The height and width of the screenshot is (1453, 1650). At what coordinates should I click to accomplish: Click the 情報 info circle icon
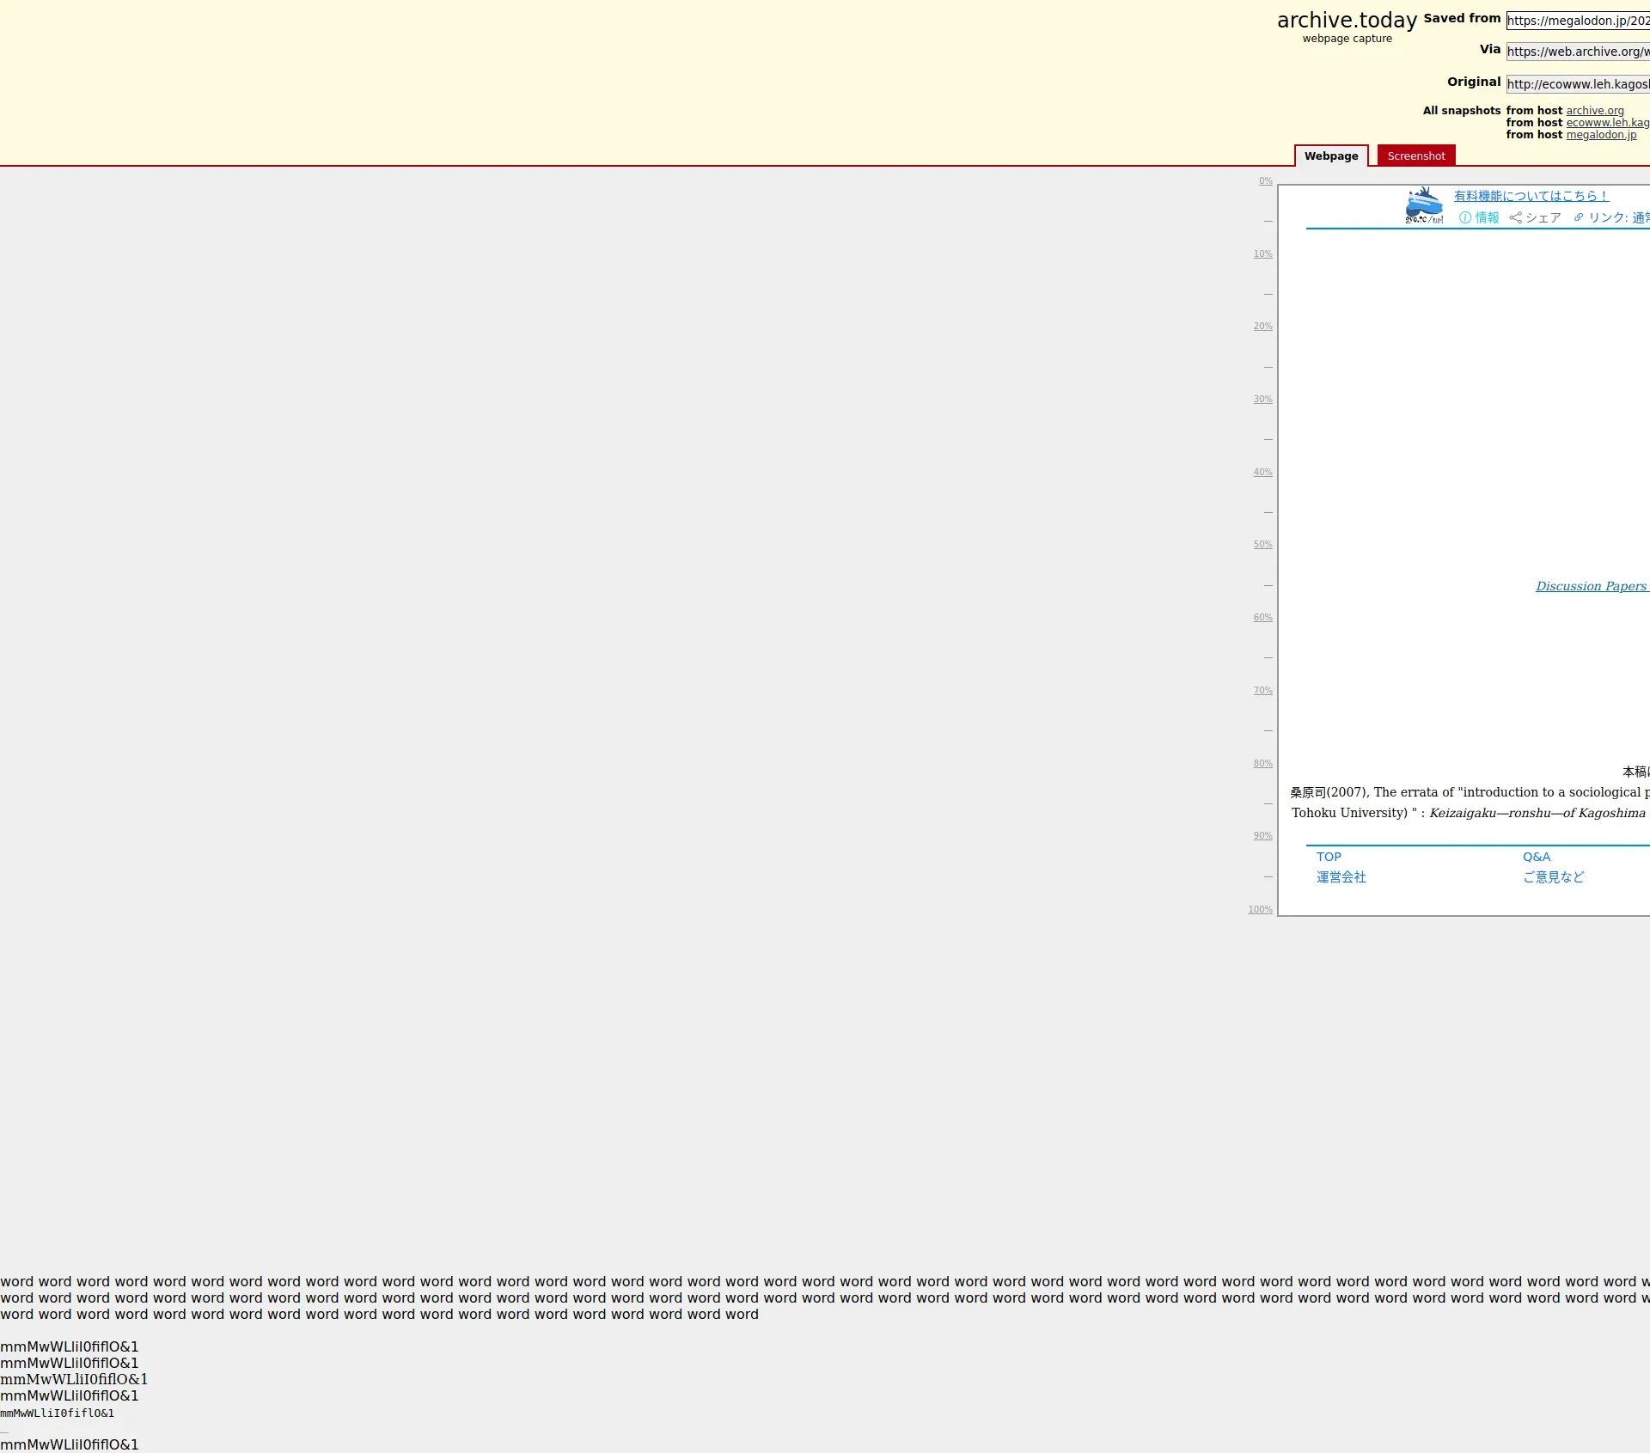[1465, 218]
